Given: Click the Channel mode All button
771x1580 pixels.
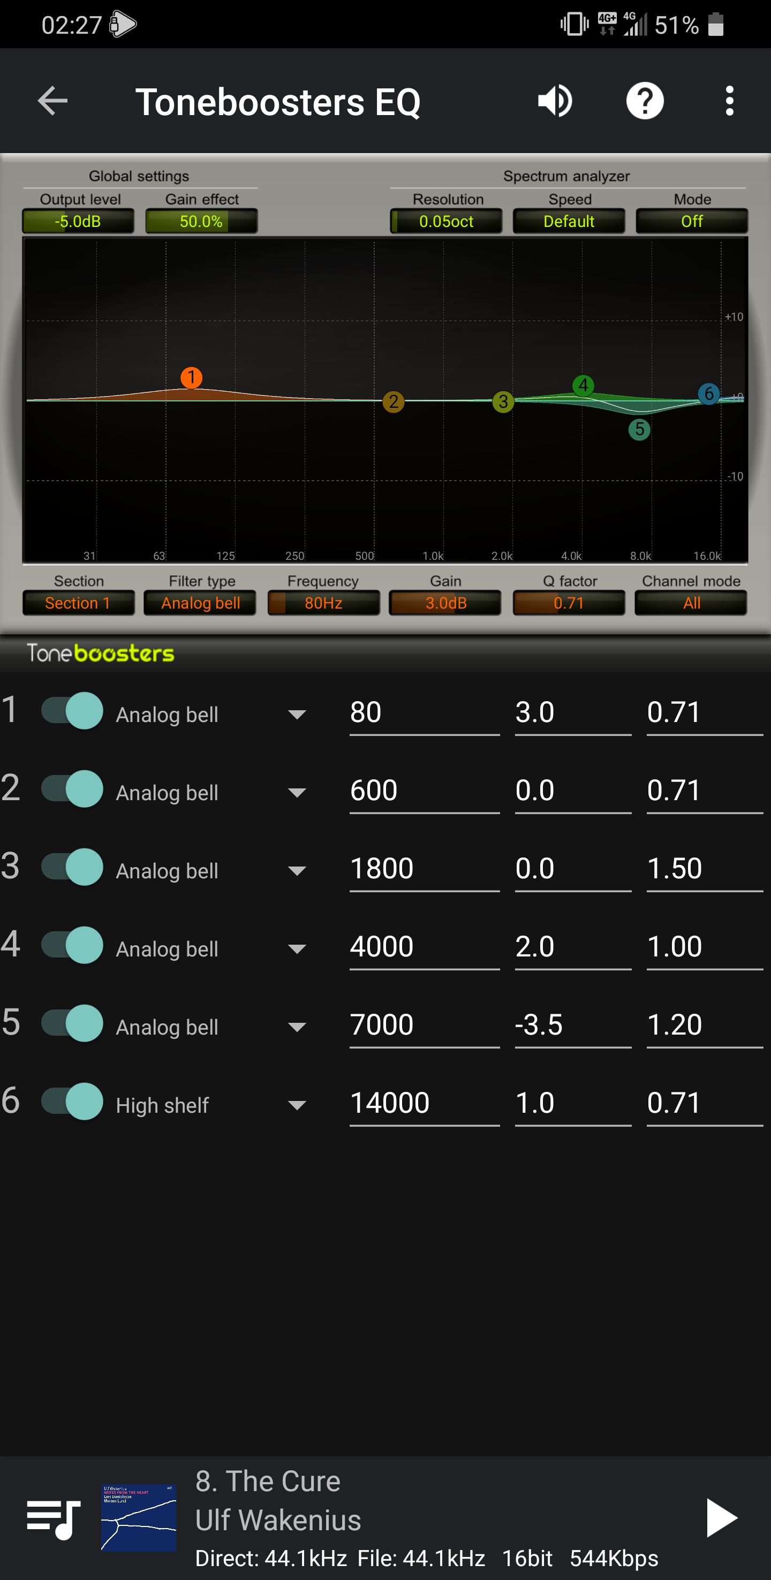Looking at the screenshot, I should (x=691, y=603).
